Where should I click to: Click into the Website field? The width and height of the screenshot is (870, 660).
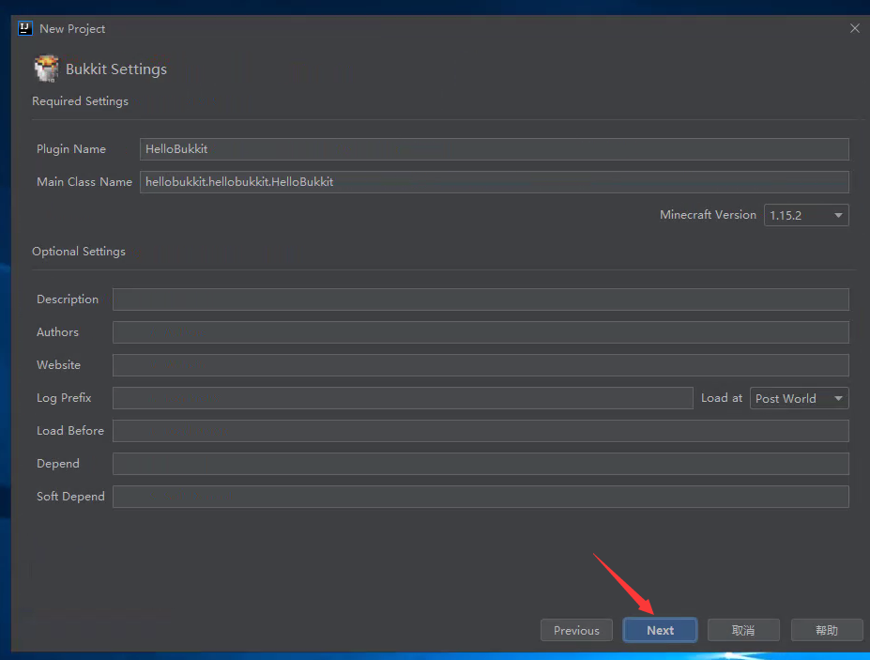point(481,365)
